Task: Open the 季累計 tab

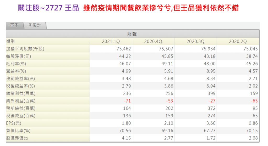Action: pyautogui.click(x=35, y=26)
